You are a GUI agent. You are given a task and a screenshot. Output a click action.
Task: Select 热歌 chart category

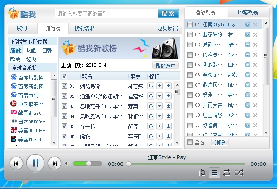point(31,50)
